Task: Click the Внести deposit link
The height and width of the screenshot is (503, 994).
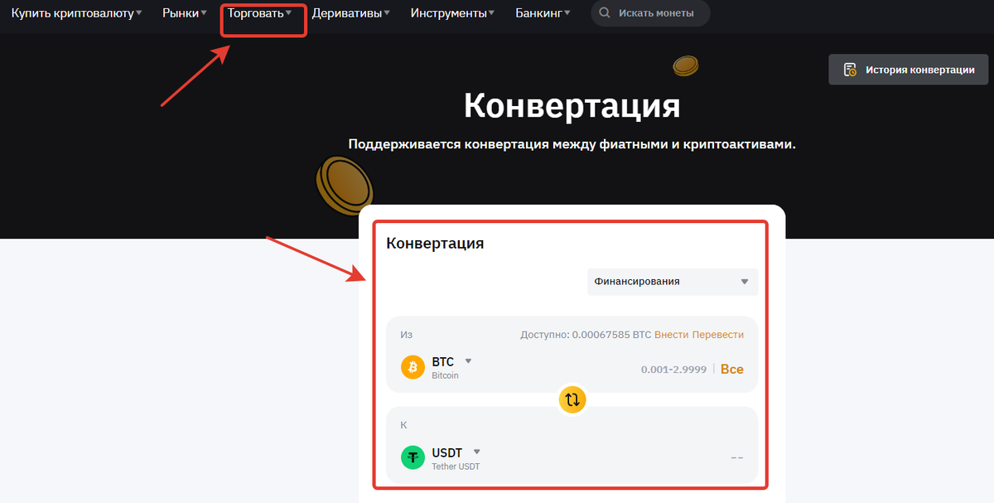Action: pyautogui.click(x=672, y=335)
